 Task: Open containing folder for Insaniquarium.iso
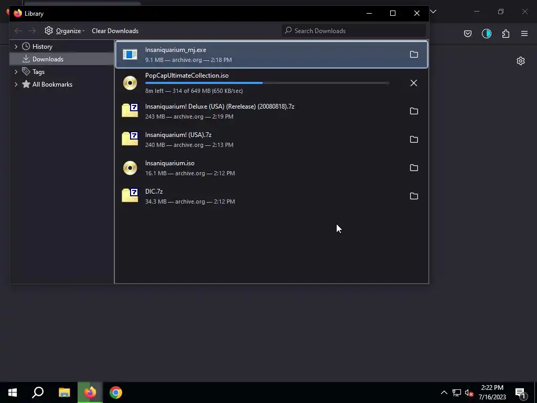[x=414, y=167]
